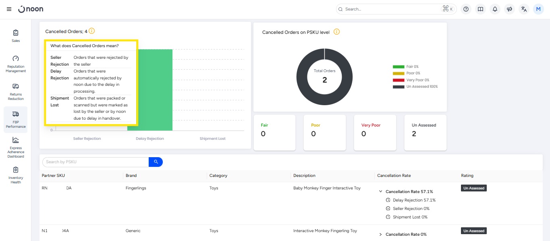Image resolution: width=550 pixels, height=241 pixels.
Task: Open Sales in the sidebar
Action: click(16, 36)
